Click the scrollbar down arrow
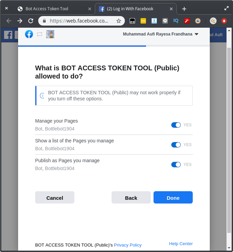 coord(229,248)
